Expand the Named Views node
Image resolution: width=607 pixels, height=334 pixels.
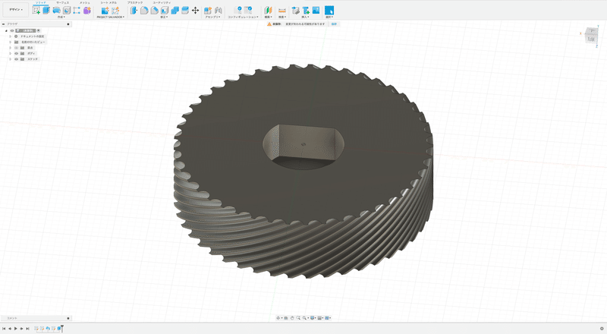coord(11,43)
